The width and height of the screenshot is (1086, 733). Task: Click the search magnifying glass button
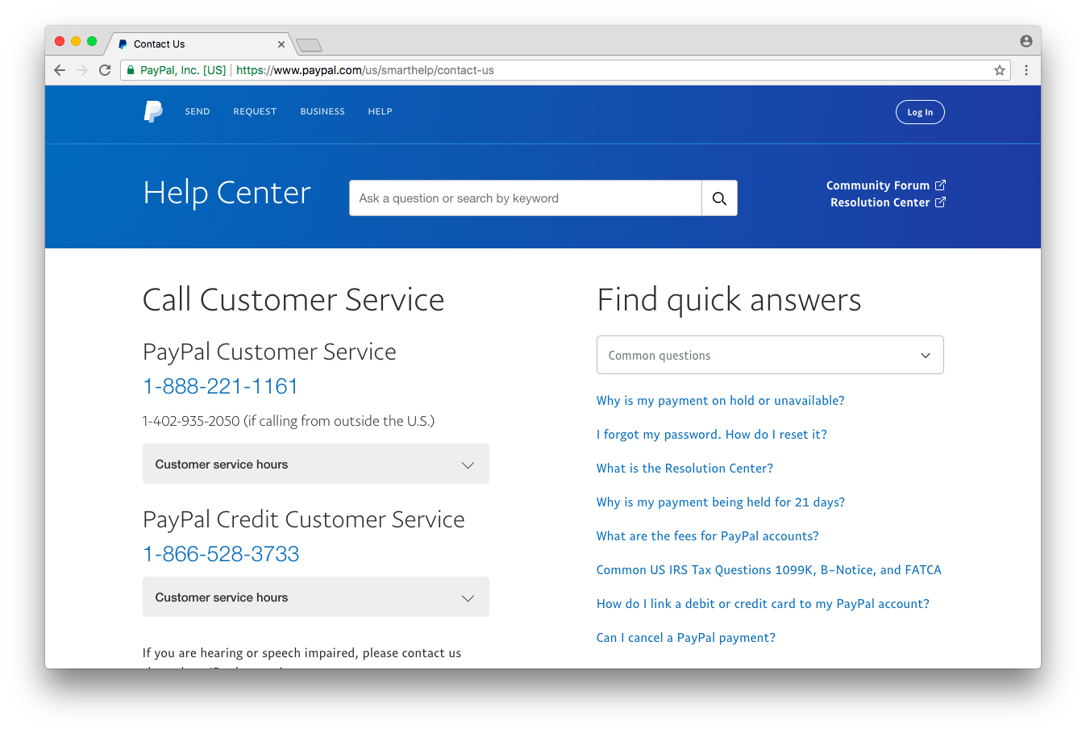point(719,198)
